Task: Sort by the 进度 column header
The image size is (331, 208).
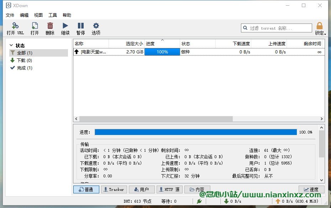Action: click(x=162, y=44)
